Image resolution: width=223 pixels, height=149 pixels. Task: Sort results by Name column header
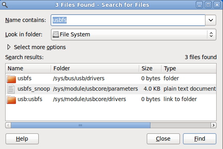point(28,68)
